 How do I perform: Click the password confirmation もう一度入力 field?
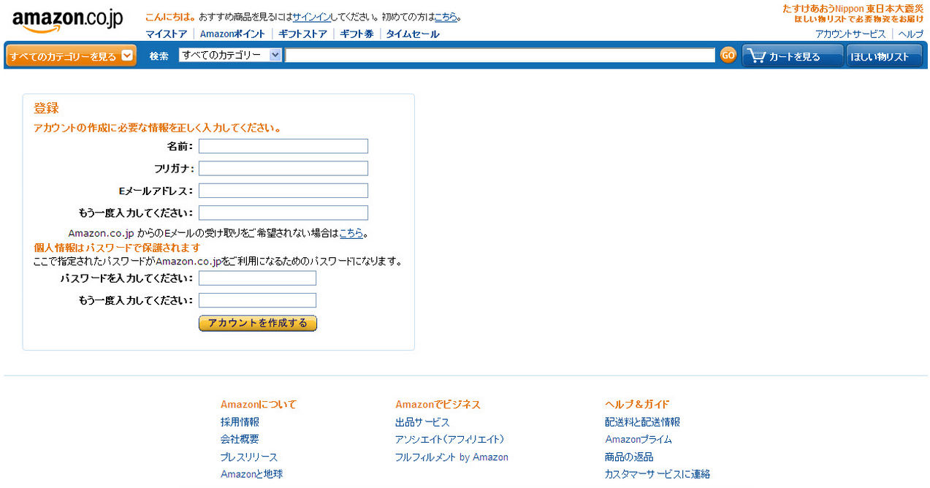pyautogui.click(x=257, y=300)
